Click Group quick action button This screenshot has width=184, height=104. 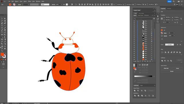(177, 68)
